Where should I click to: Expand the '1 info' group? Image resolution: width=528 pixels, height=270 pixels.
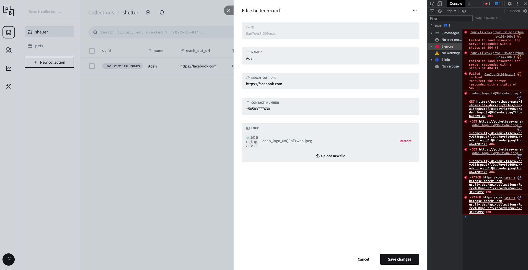431,60
